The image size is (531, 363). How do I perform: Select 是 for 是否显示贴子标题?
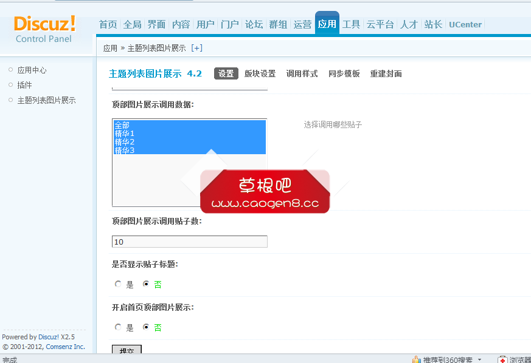pos(119,284)
